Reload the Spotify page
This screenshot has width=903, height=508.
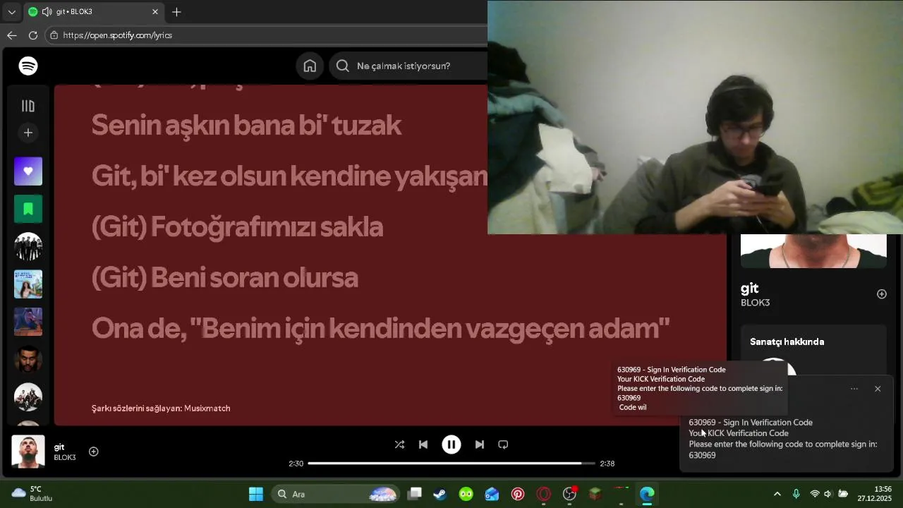coord(33,35)
